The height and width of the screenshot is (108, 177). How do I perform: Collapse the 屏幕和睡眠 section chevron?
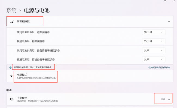tap(169, 21)
